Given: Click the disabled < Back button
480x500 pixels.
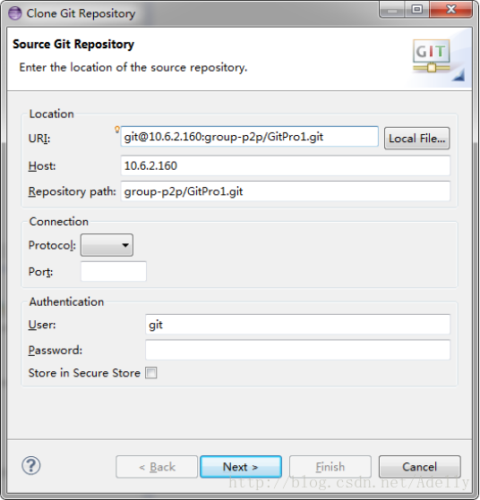Looking at the screenshot, I should [157, 467].
